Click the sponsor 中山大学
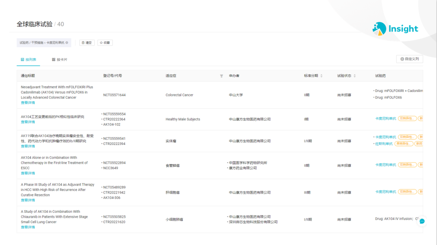437x245 pixels. [x=236, y=95]
